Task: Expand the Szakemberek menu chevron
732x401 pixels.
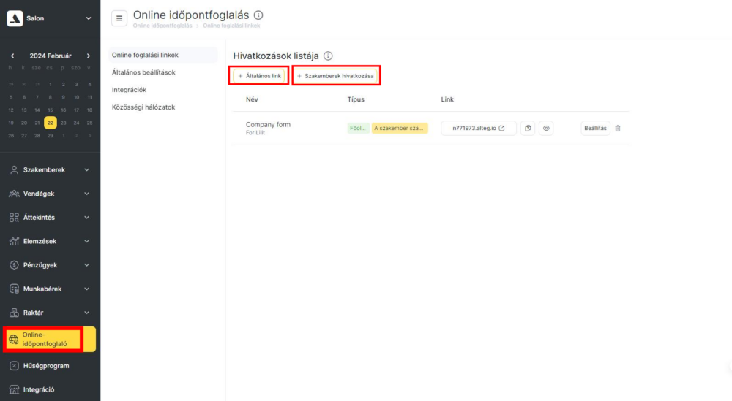Action: 87,170
